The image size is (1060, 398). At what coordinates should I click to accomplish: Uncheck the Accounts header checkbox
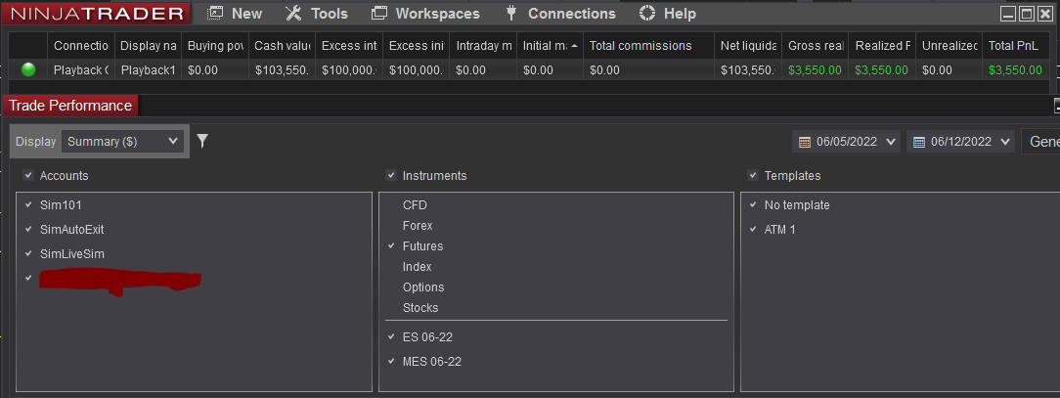(x=27, y=176)
